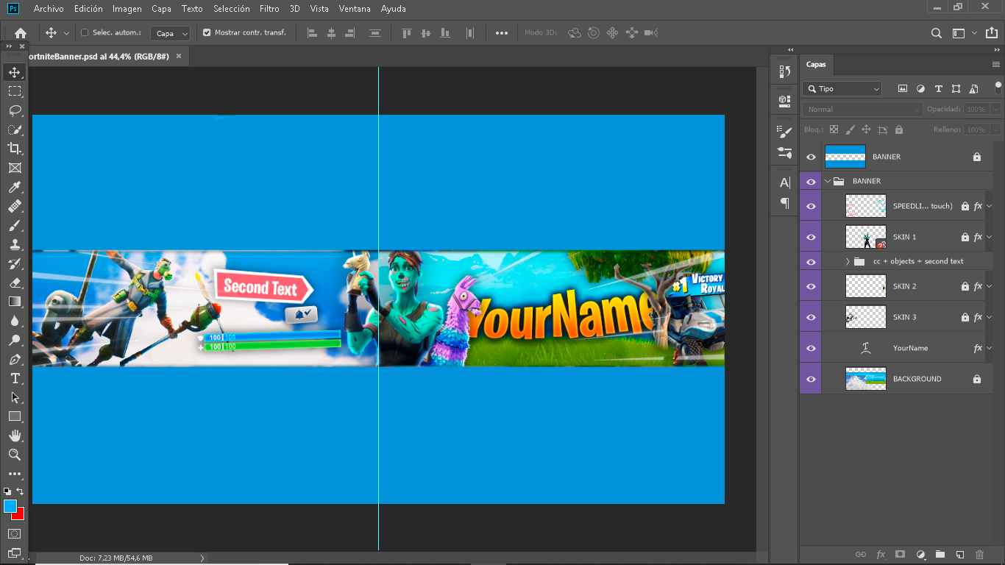Select the Path Selection tool
The image size is (1005, 565).
(15, 397)
